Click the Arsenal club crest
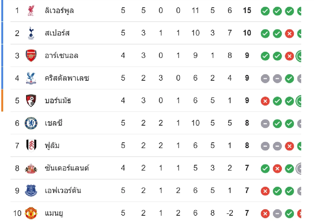This screenshot has width=314, height=222. click(x=31, y=56)
